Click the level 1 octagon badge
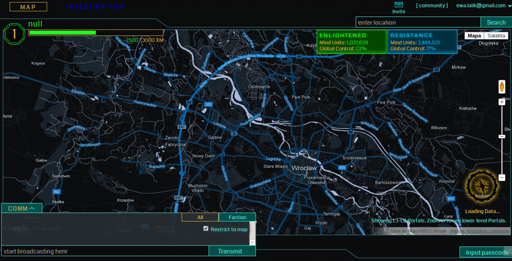The height and width of the screenshot is (261, 512). [14, 33]
